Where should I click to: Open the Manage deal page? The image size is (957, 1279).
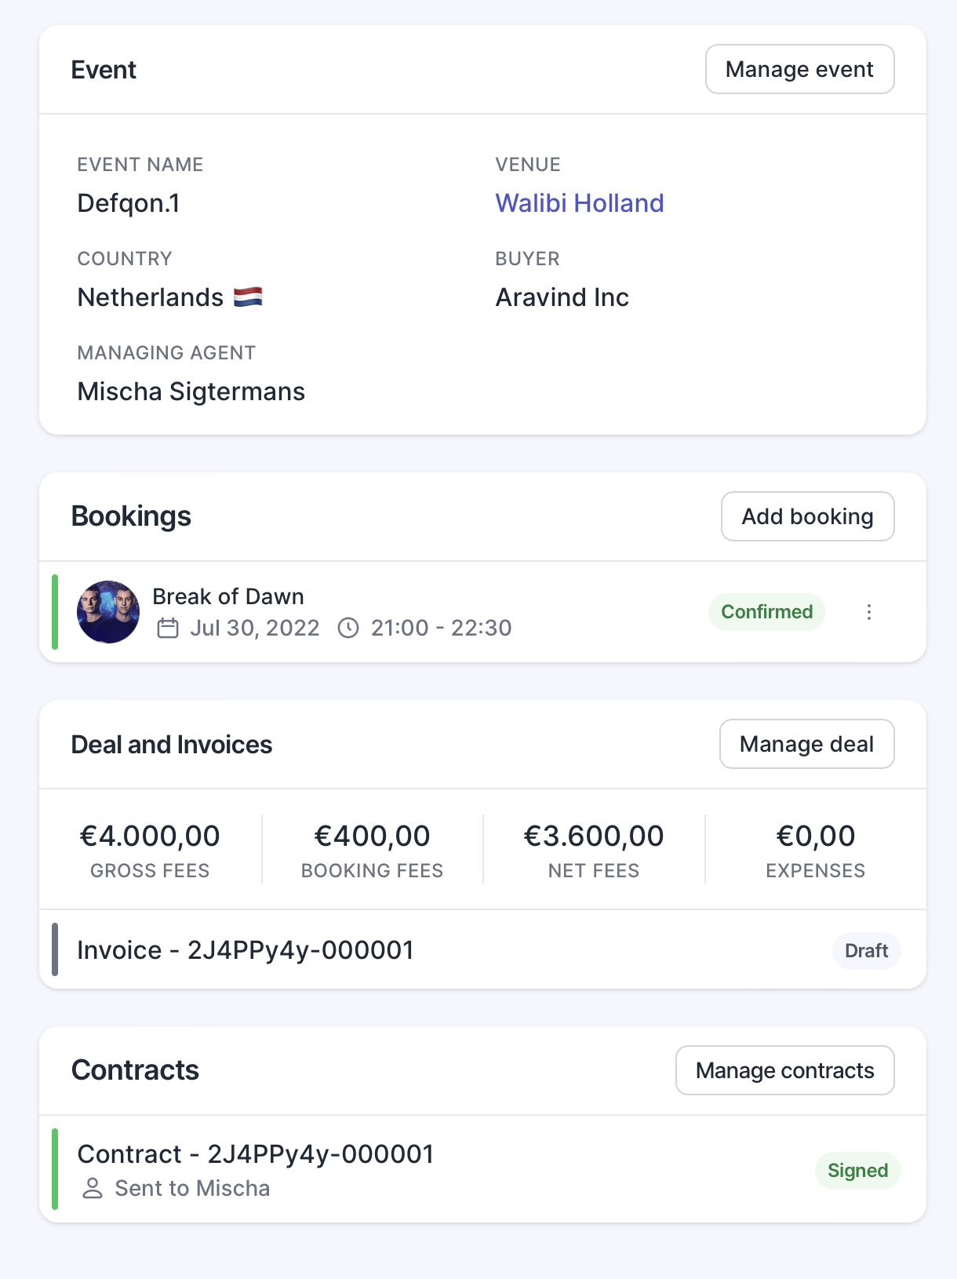(x=806, y=743)
